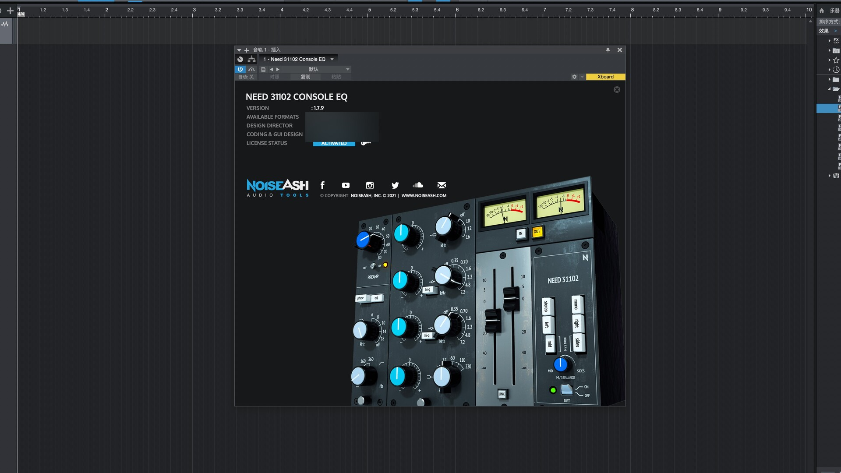841x473 pixels.
Task: Click the left channel fader handle
Action: pos(493,321)
